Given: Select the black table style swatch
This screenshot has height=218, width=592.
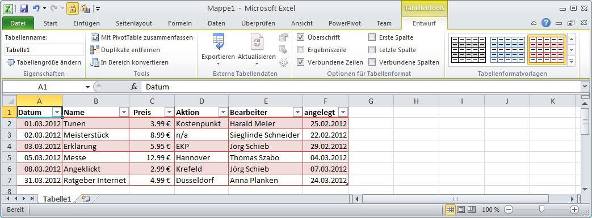Looking at the screenshot, I should (x=468, y=50).
